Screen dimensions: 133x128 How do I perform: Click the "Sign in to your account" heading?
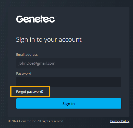point(49,40)
